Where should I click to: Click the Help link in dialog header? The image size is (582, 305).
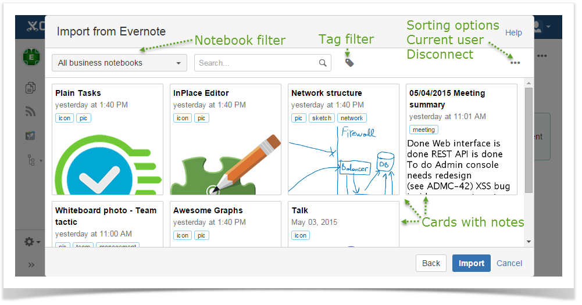(x=513, y=33)
